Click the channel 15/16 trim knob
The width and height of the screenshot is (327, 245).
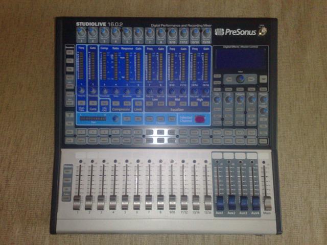click(206, 34)
